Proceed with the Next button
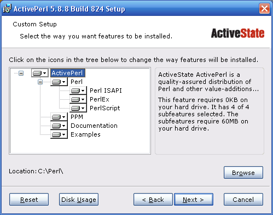273x215 pixels. tap(194, 200)
